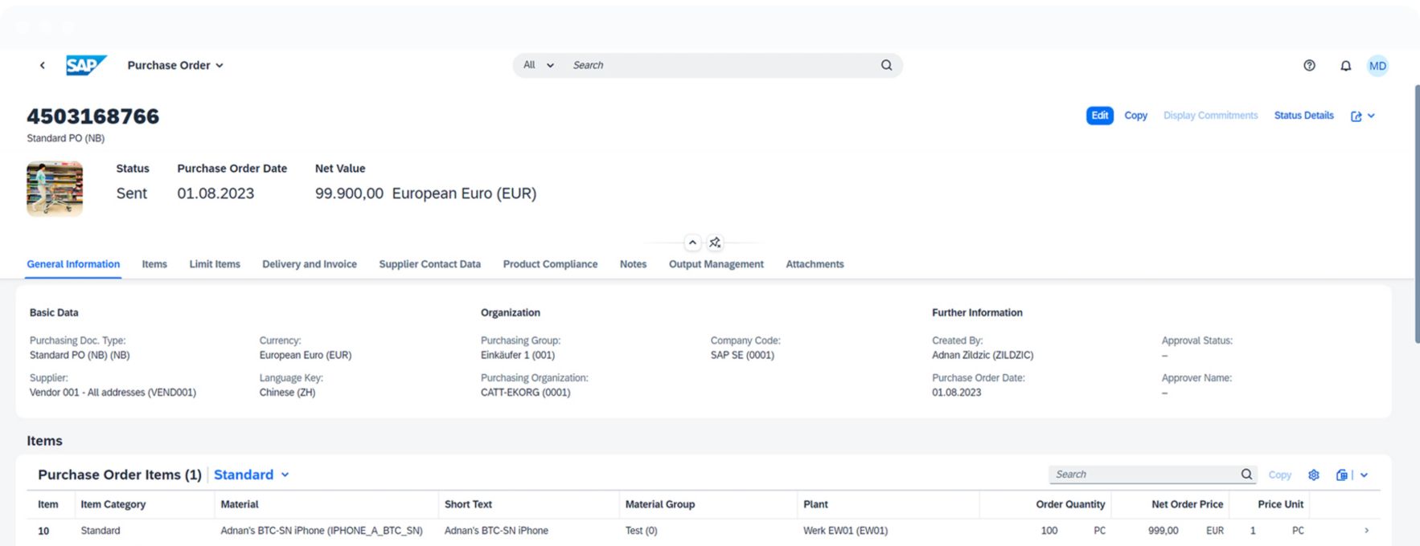Click the search magnifier in top bar
Image resolution: width=1420 pixels, height=546 pixels.
886,65
